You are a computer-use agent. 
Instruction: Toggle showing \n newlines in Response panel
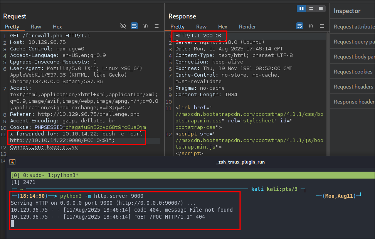311,26
